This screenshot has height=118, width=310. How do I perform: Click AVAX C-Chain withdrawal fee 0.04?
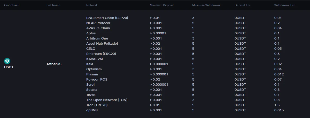click(278, 28)
